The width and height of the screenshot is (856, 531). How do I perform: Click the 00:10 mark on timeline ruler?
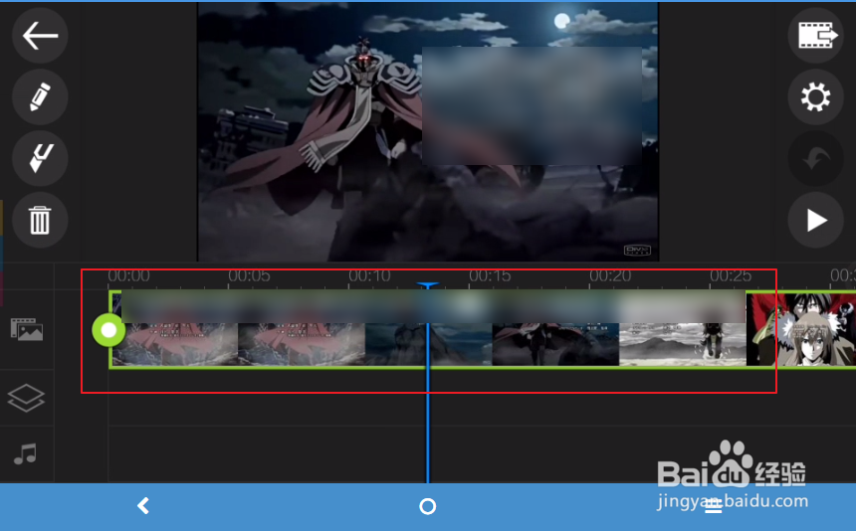coord(369,275)
